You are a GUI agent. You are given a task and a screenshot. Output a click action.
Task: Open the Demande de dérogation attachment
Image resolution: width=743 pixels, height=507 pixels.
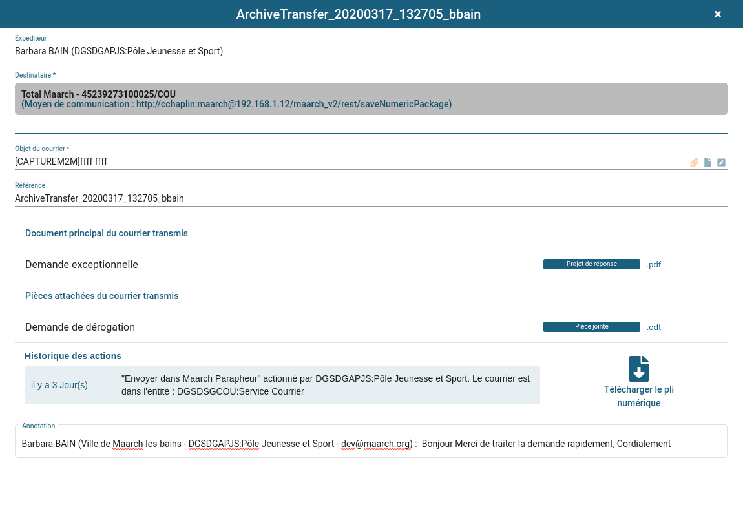(80, 327)
